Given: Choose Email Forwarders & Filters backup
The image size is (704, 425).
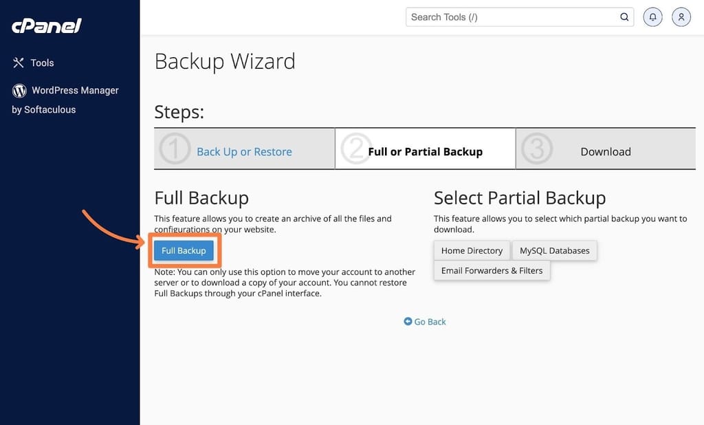Looking at the screenshot, I should click(492, 270).
